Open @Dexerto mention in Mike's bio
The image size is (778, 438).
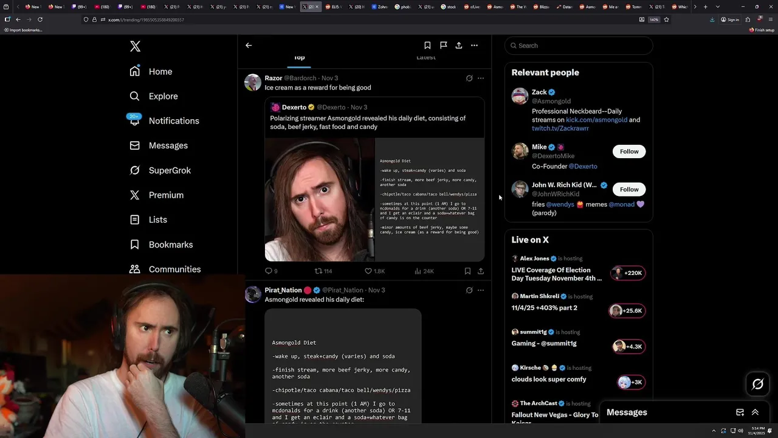point(583,166)
